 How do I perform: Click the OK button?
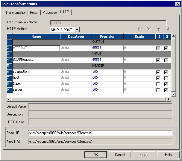click(95, 155)
